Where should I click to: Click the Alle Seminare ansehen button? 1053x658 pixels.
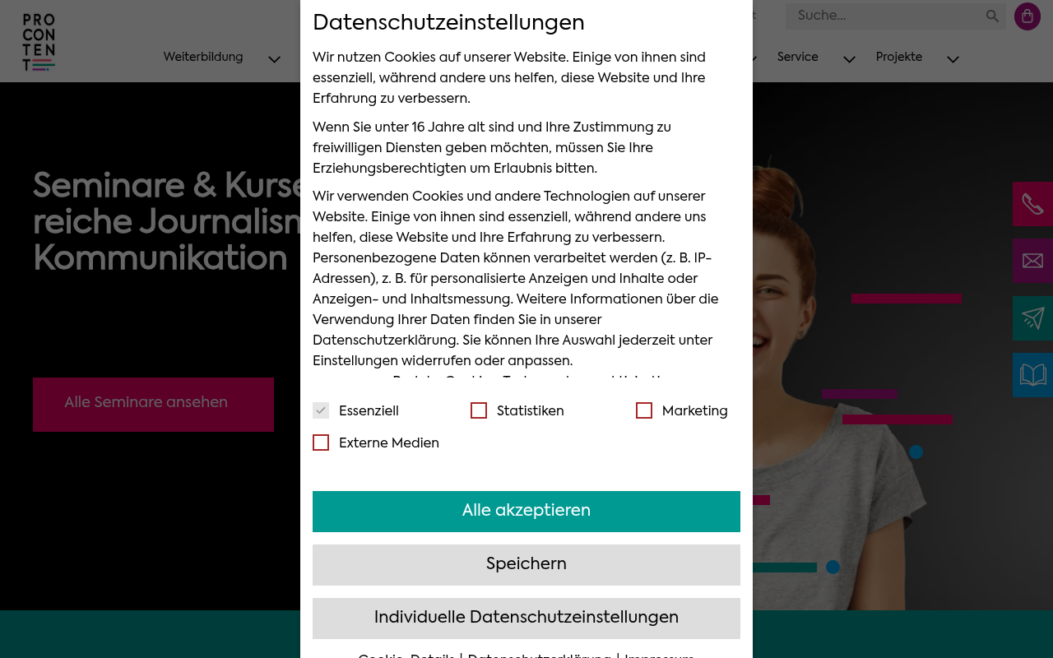(153, 405)
